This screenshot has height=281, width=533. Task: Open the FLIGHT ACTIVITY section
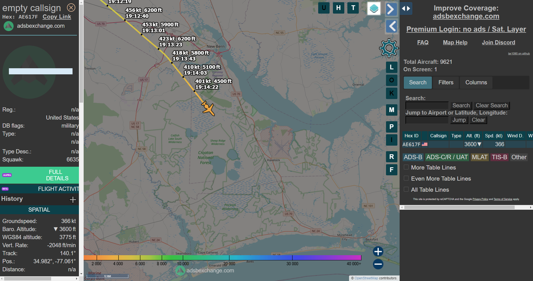pos(39,189)
